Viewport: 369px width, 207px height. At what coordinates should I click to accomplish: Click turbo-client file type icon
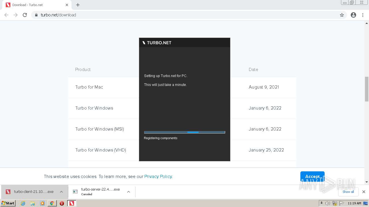coord(8,192)
